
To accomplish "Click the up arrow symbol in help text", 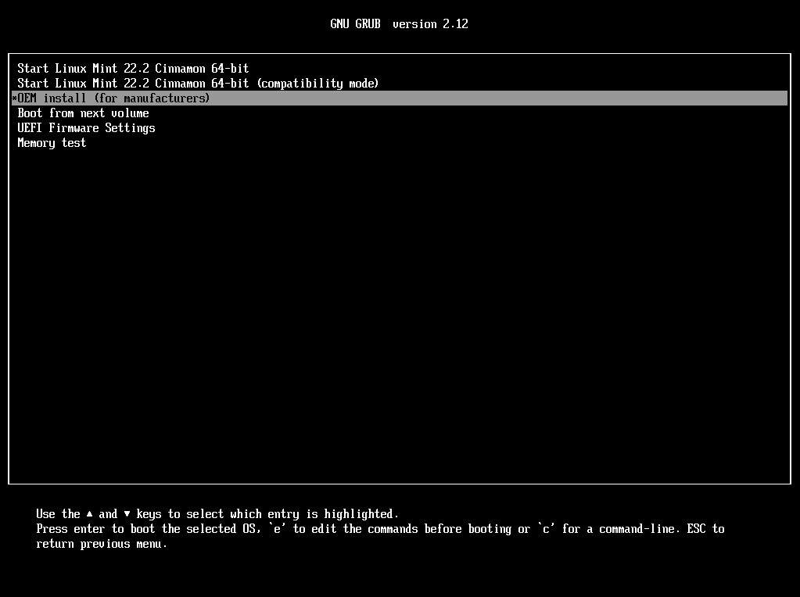I will point(89,514).
